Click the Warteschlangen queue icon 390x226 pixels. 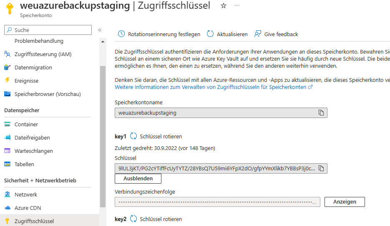click(8, 151)
